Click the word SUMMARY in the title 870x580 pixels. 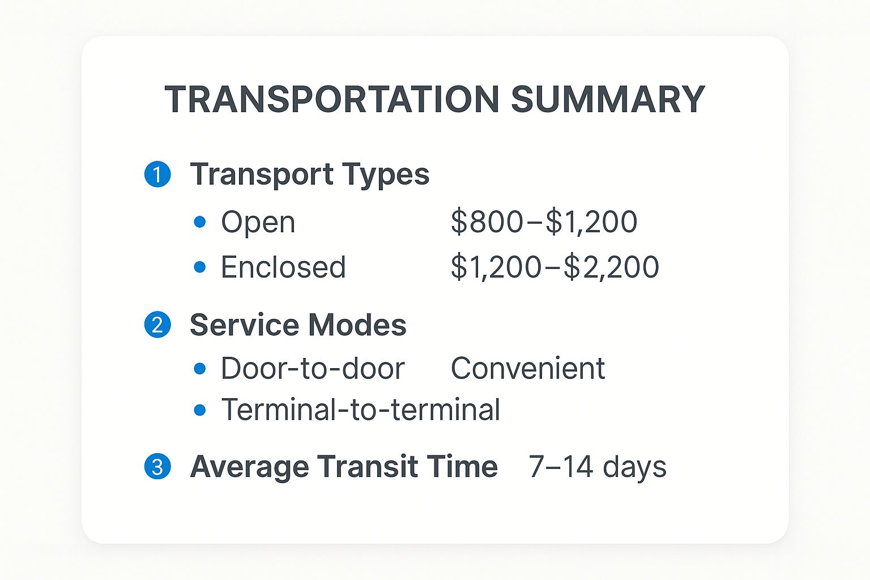(608, 100)
